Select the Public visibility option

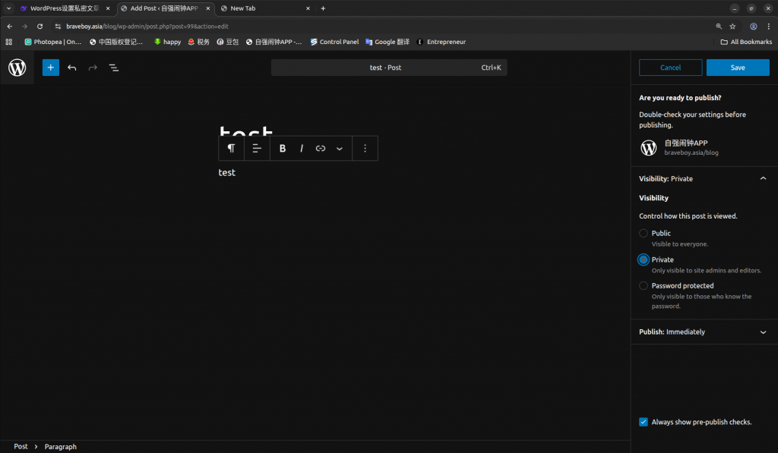pos(644,234)
